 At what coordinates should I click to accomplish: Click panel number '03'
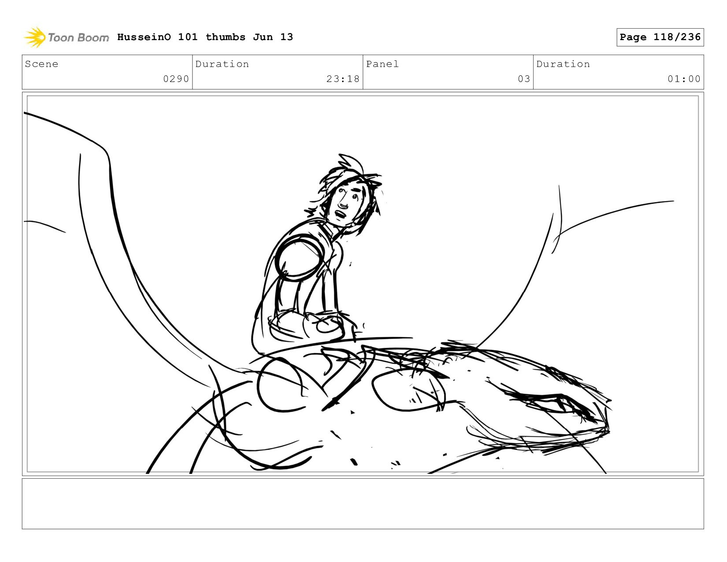pos(524,79)
